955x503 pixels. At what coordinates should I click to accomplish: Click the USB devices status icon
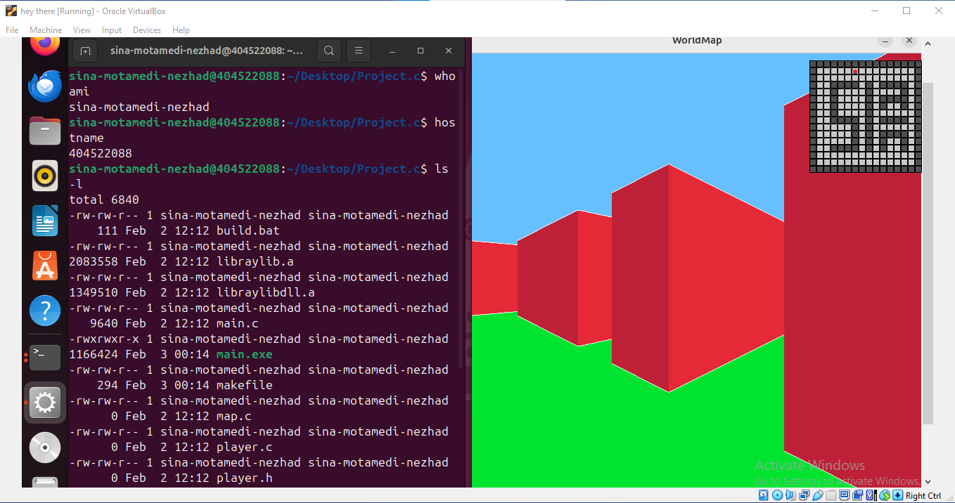point(816,495)
